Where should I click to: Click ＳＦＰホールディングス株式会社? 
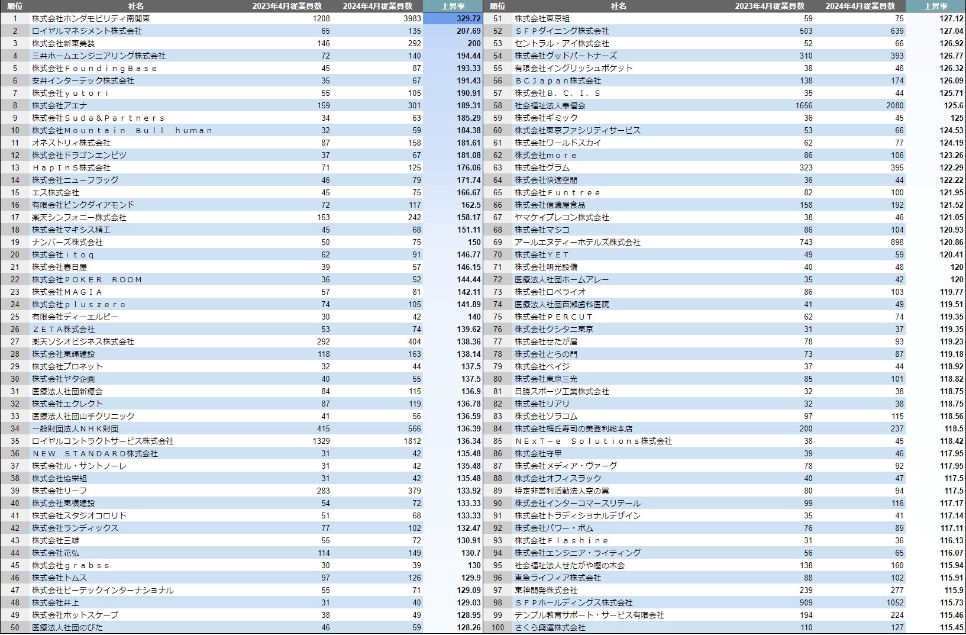(574, 602)
